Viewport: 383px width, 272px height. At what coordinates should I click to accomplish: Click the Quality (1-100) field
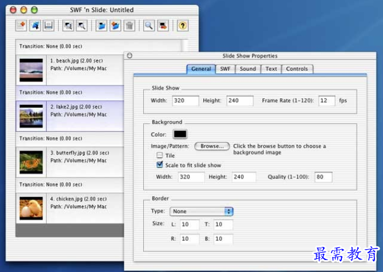point(324,177)
